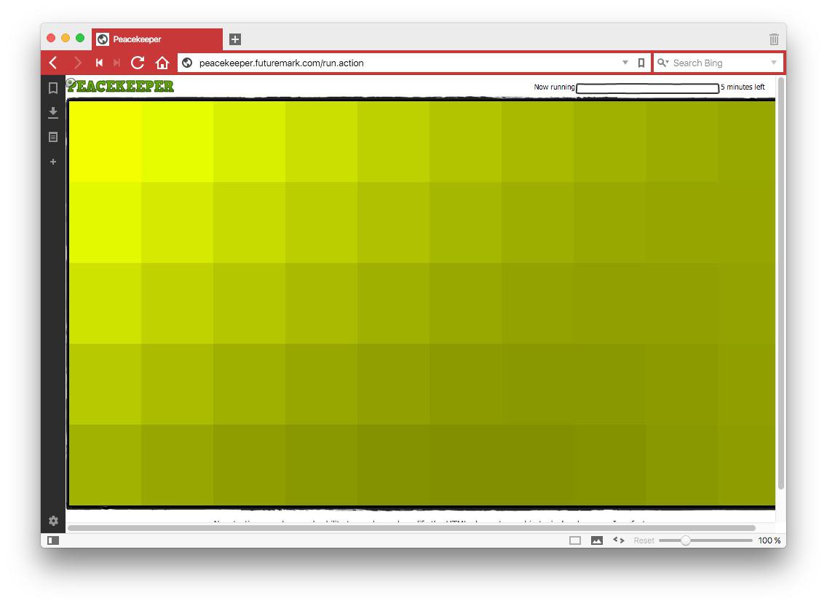The width and height of the screenshot is (827, 606).
Task: Open the Bookmarks side panel
Action: 52,88
